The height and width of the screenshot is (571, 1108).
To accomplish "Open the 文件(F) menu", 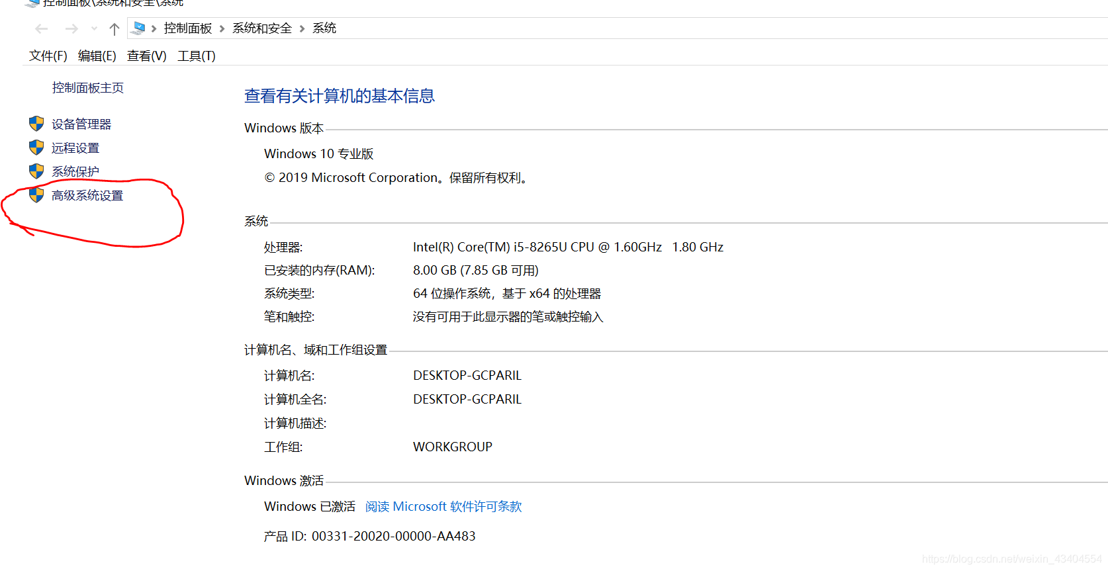I will coord(48,56).
